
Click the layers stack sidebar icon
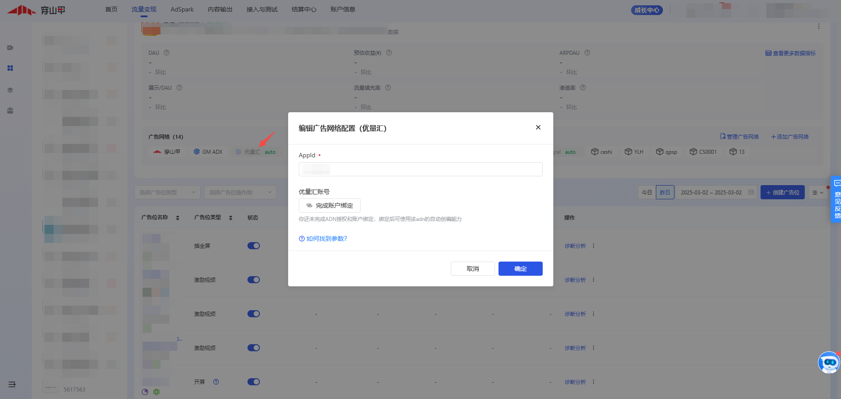tap(10, 90)
